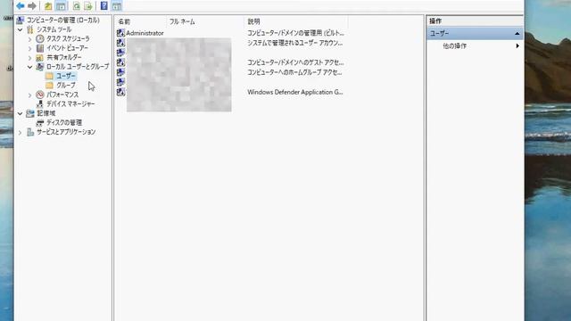
Task: Open ディスクの管理 in the tree
Action: 64,123
